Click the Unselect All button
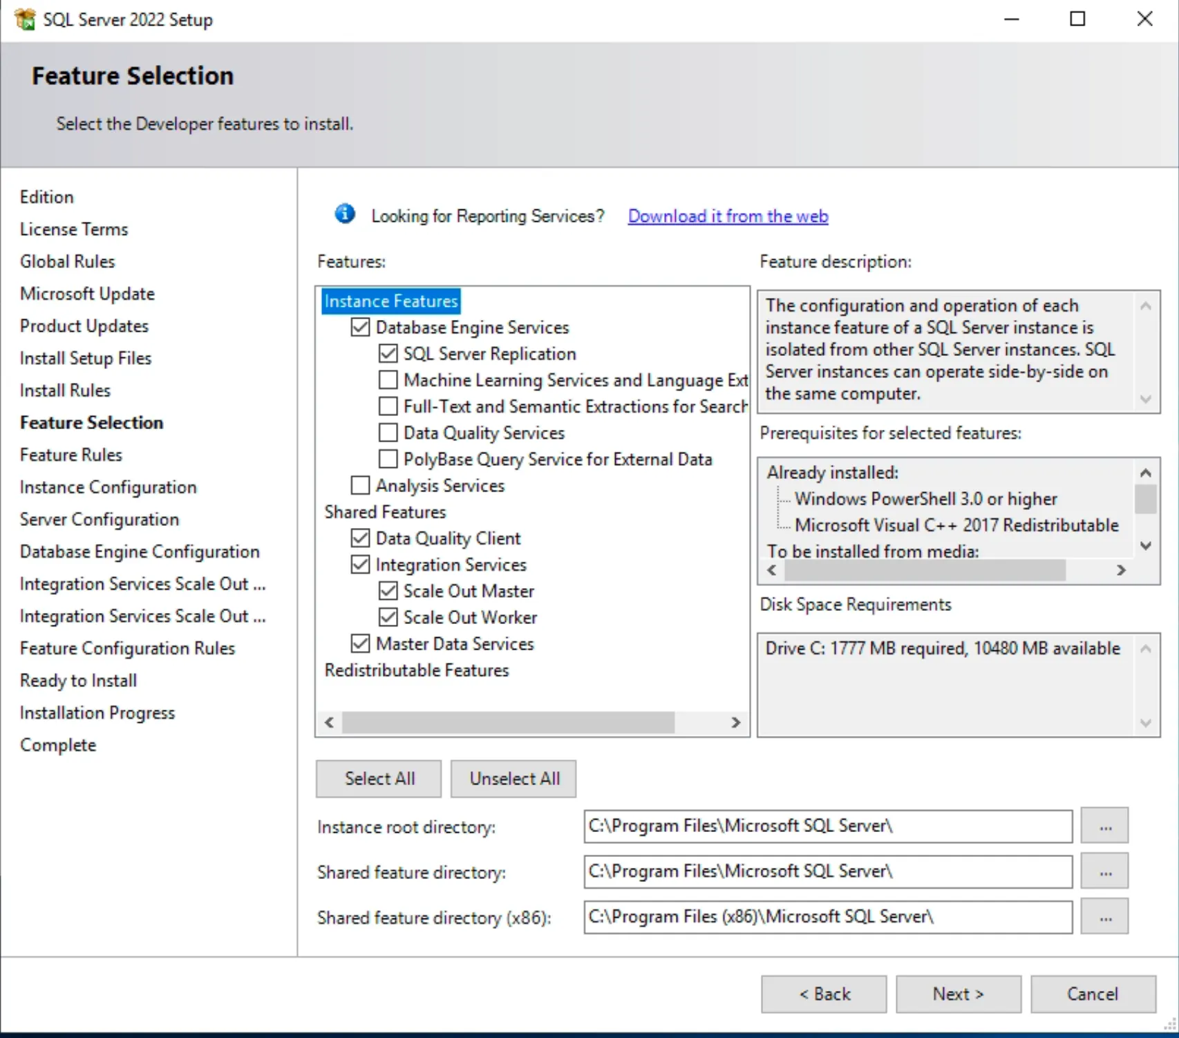Screen dimensions: 1179x1038 pyautogui.click(x=513, y=779)
